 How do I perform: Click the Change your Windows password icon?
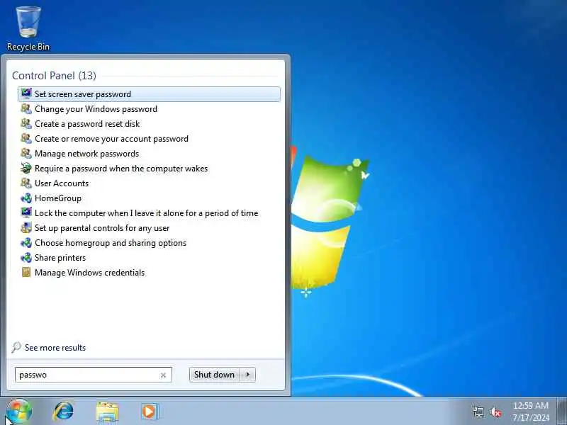pos(26,108)
